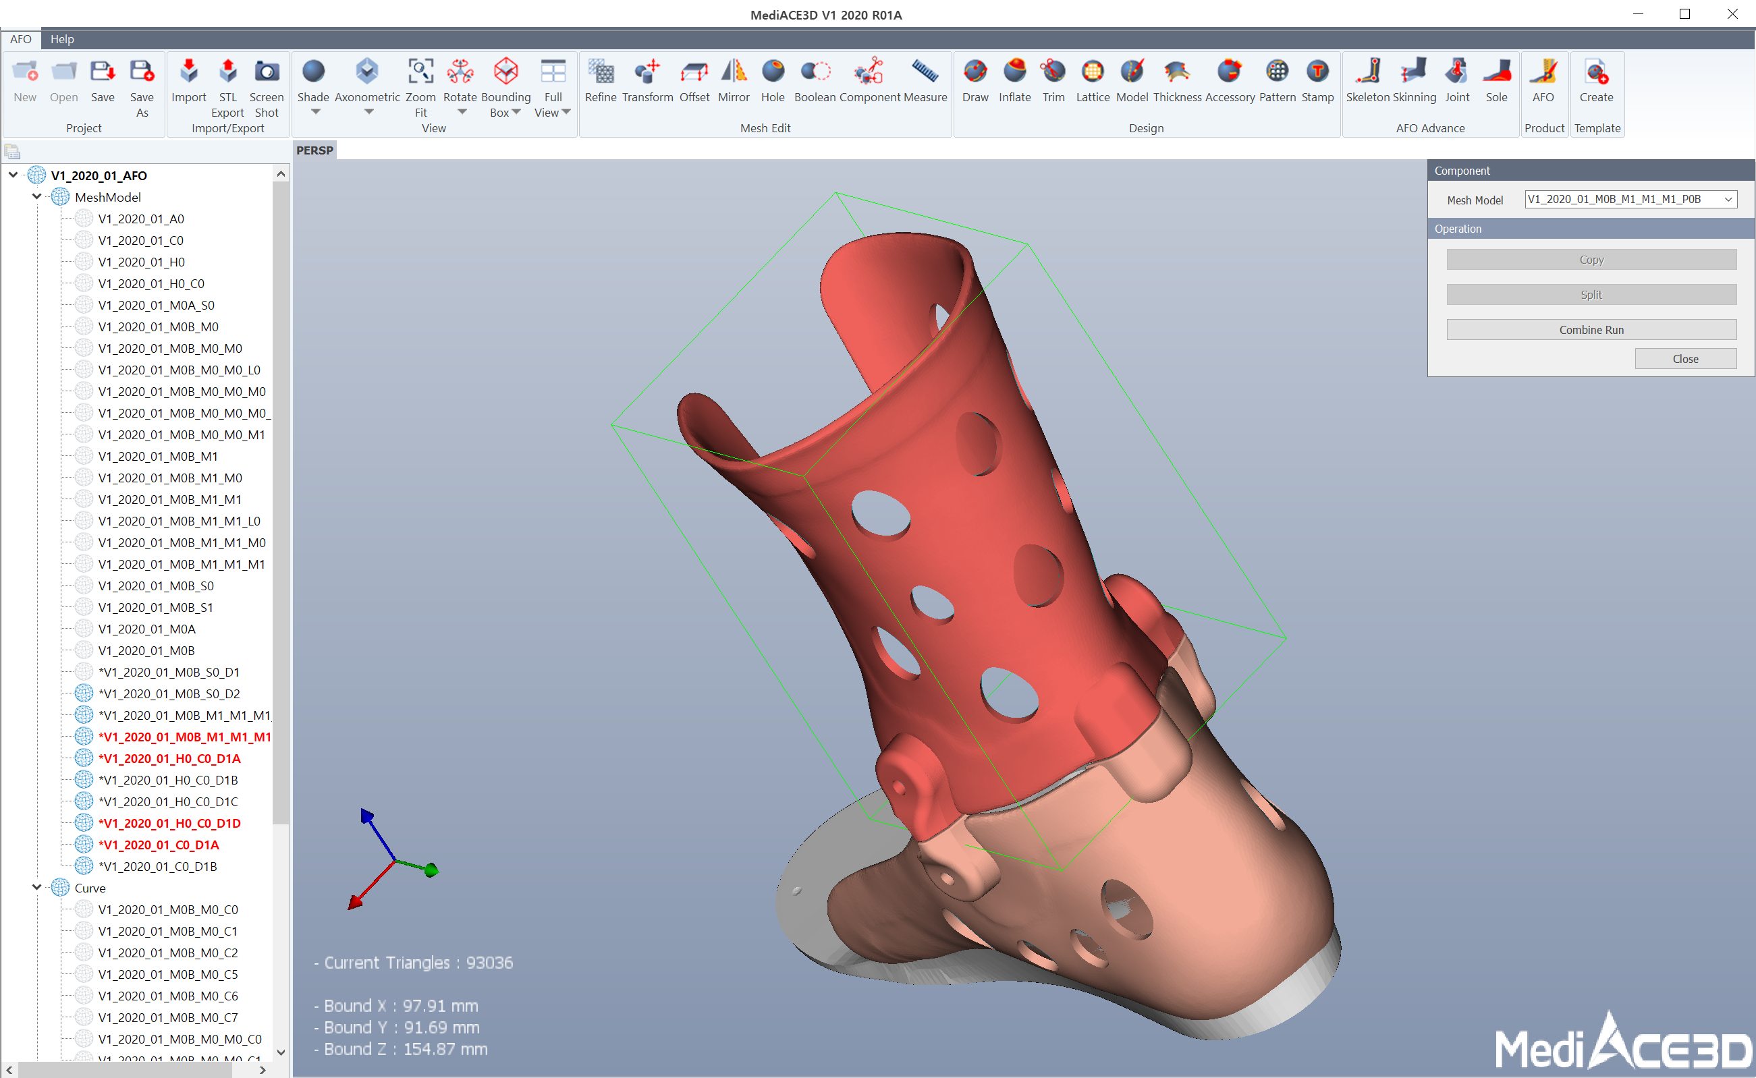Collapse the Curve tree node
The height and width of the screenshot is (1078, 1756).
tap(36, 887)
